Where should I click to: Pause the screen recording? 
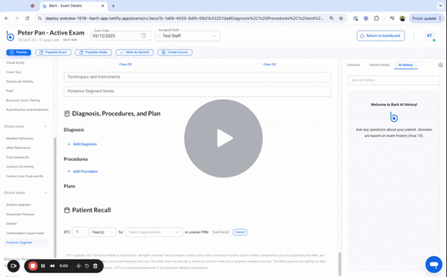pyautogui.click(x=43, y=266)
